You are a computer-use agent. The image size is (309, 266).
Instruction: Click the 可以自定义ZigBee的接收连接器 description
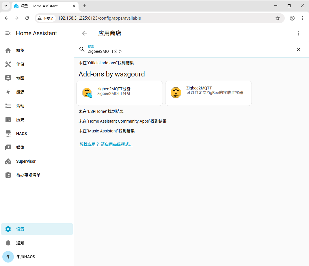click(215, 93)
